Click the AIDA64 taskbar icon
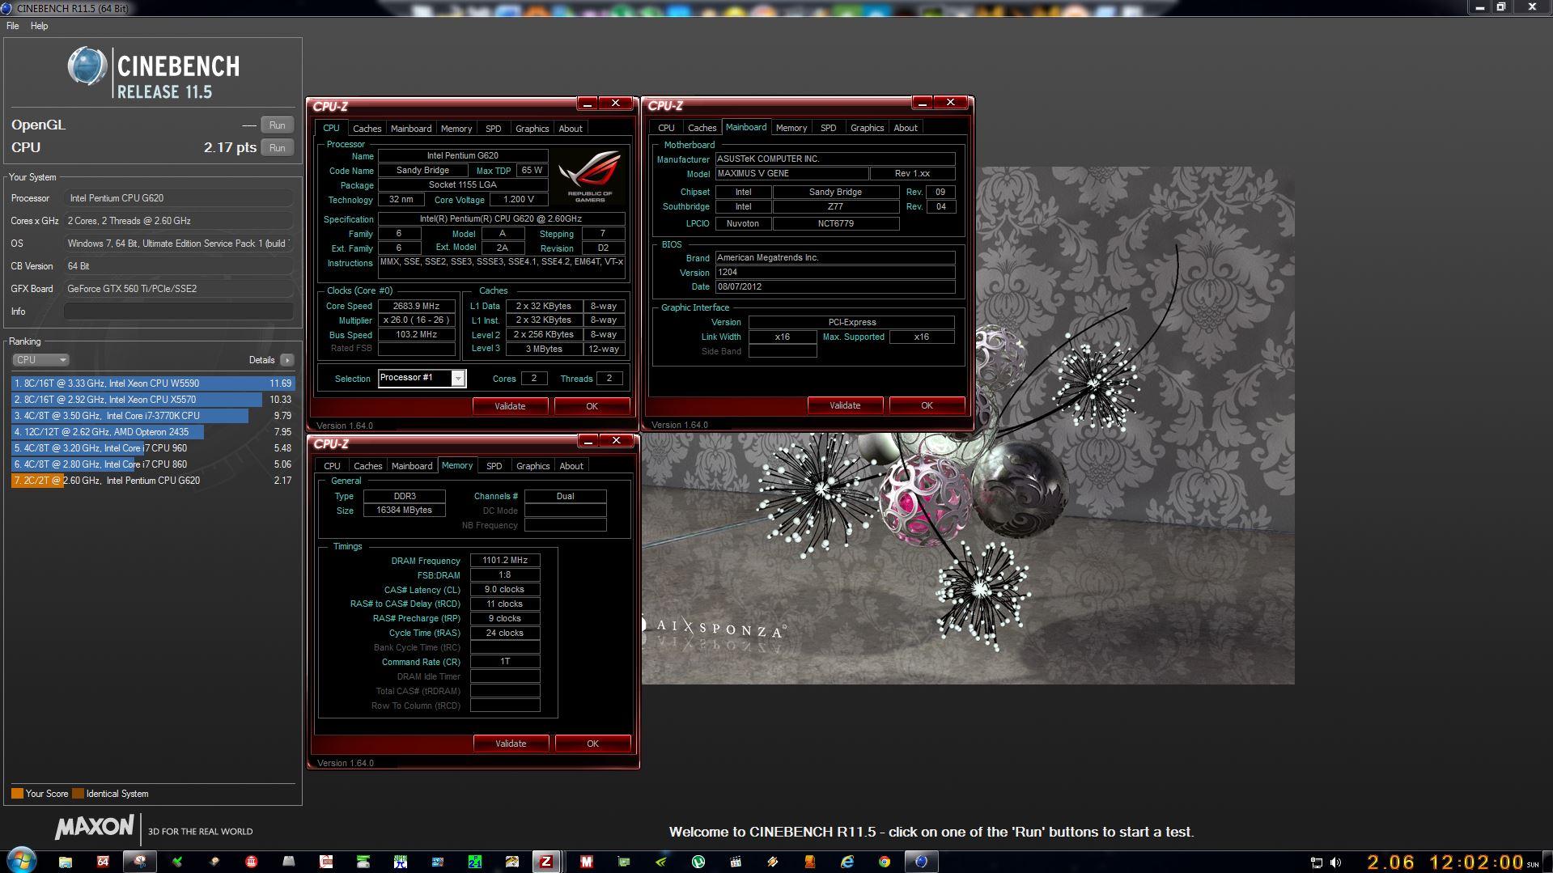The image size is (1553, 873). tap(103, 862)
